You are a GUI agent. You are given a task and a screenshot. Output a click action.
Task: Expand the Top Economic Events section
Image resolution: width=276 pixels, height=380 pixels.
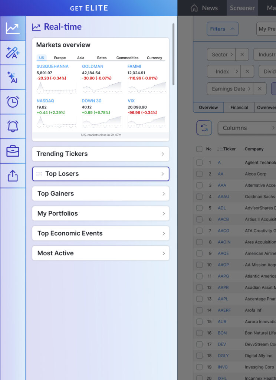101,233
